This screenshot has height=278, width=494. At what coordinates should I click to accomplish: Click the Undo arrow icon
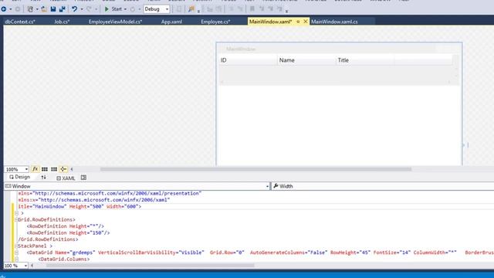pyautogui.click(x=74, y=9)
